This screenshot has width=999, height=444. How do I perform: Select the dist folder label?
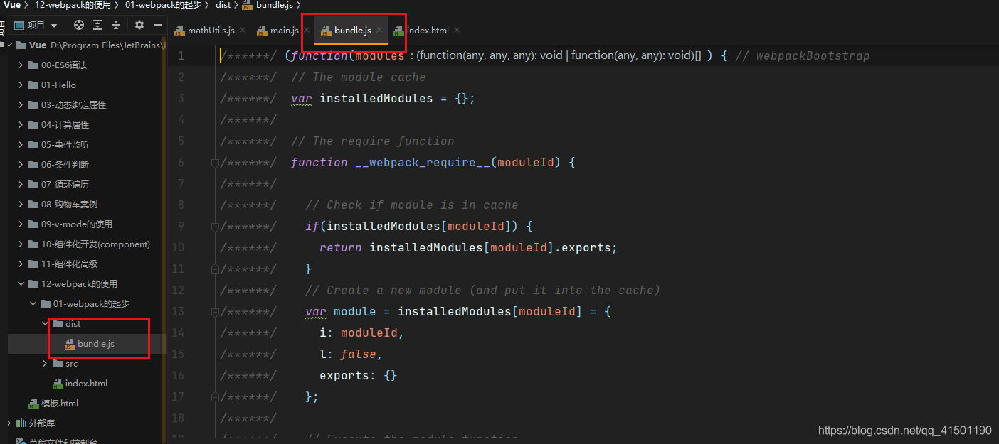pos(73,323)
